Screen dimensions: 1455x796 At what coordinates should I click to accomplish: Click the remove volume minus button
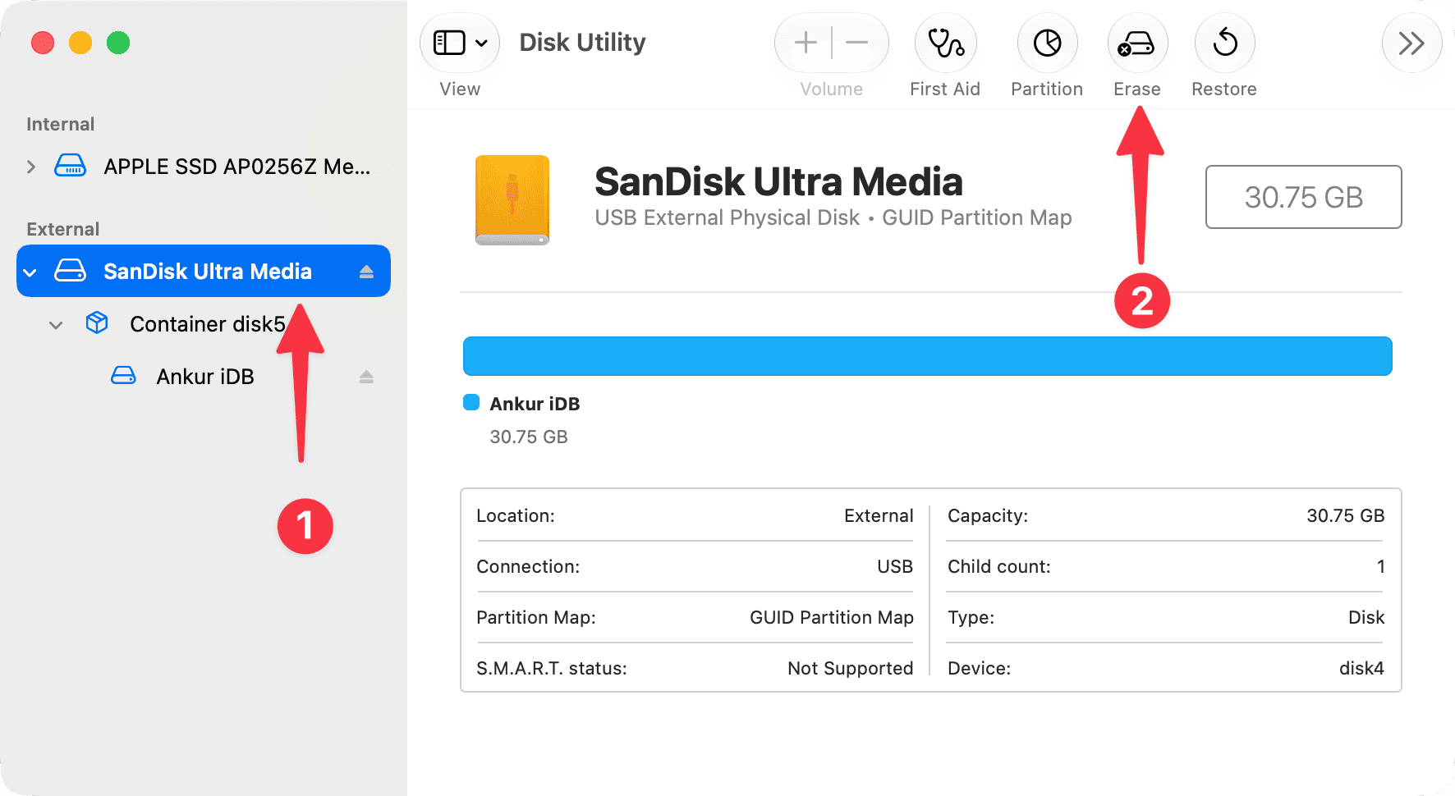coord(856,43)
